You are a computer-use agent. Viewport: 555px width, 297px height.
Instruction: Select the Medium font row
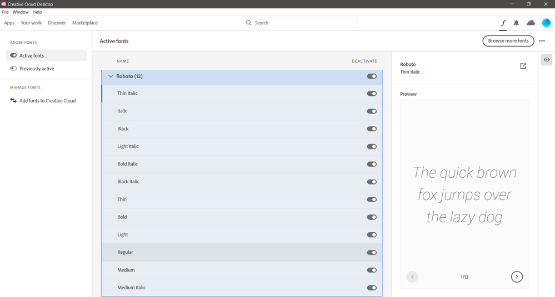pyautogui.click(x=242, y=270)
